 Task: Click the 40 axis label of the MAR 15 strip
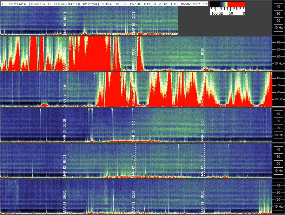coord(278,42)
